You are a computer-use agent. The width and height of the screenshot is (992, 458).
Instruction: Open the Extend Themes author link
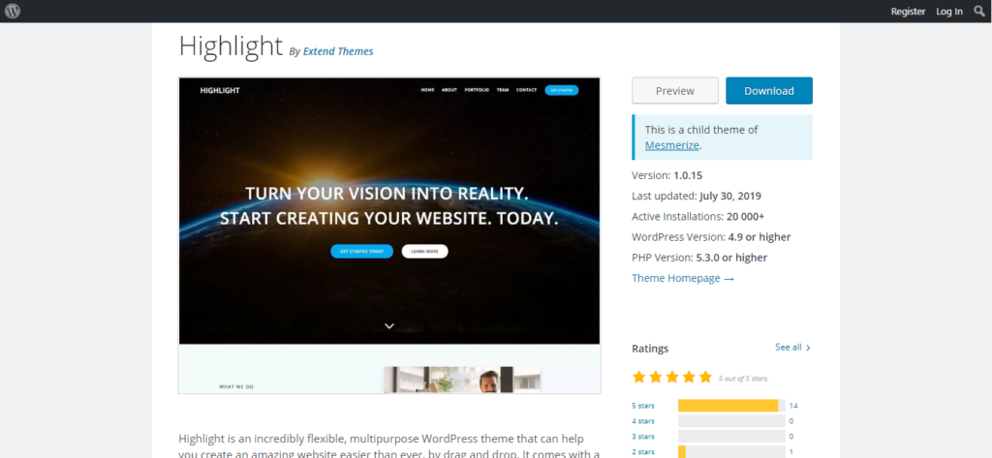tap(337, 51)
